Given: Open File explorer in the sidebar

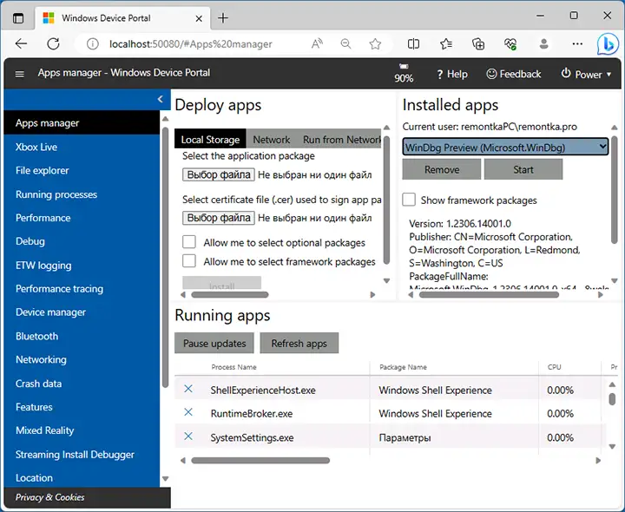Looking at the screenshot, I should [82, 170].
